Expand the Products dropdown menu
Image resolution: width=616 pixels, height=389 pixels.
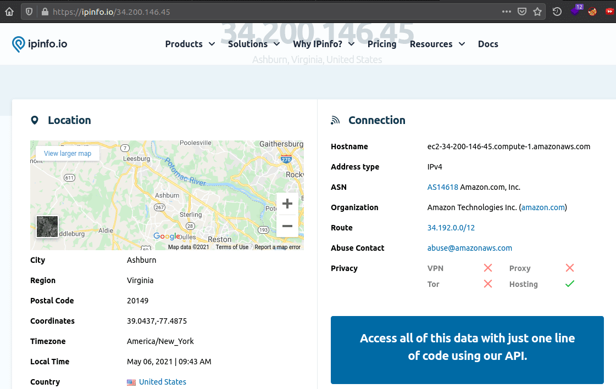190,44
